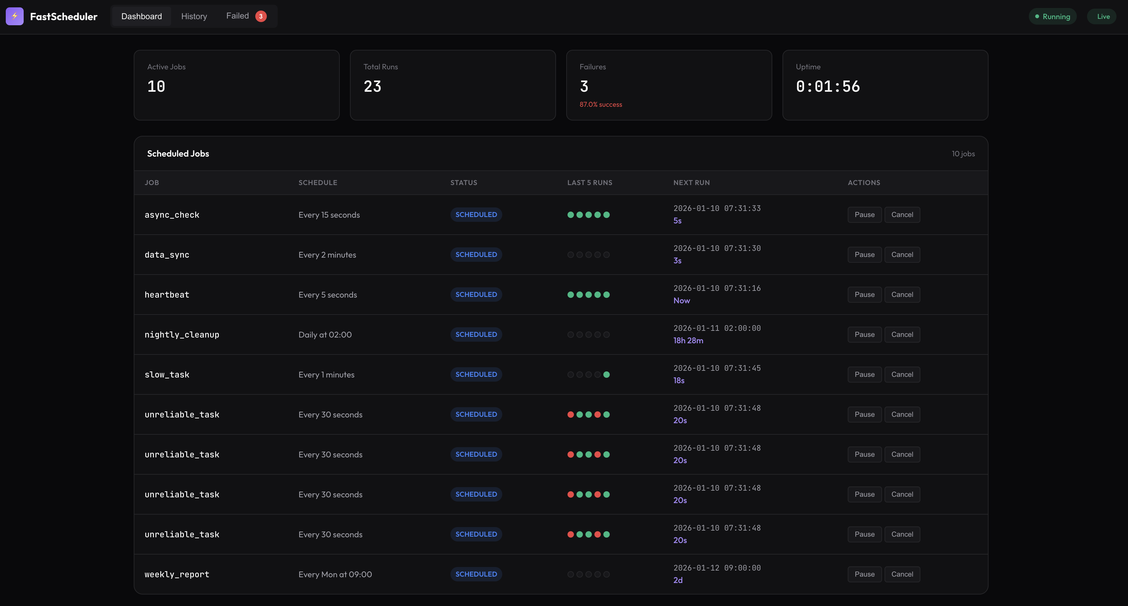Image resolution: width=1128 pixels, height=606 pixels.
Task: Cancel the weekly_report job
Action: (x=902, y=574)
